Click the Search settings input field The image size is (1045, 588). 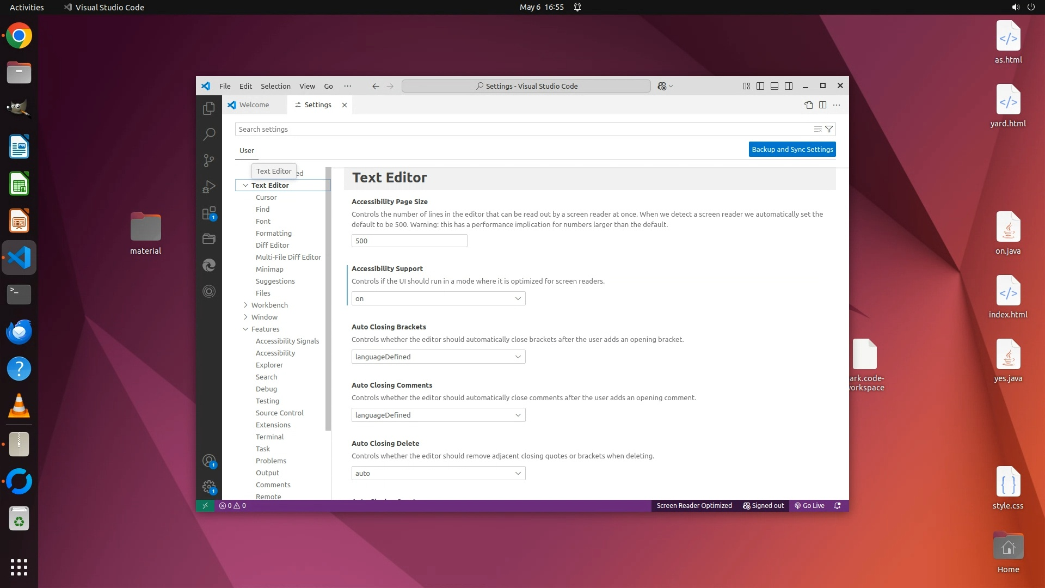522,129
